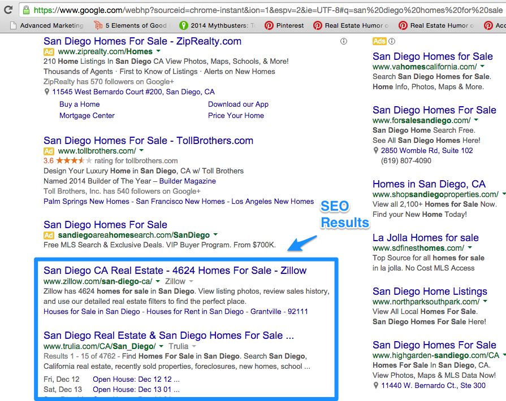Click the Buy a Home sitelink
This screenshot has height=401, width=506.
click(x=79, y=104)
